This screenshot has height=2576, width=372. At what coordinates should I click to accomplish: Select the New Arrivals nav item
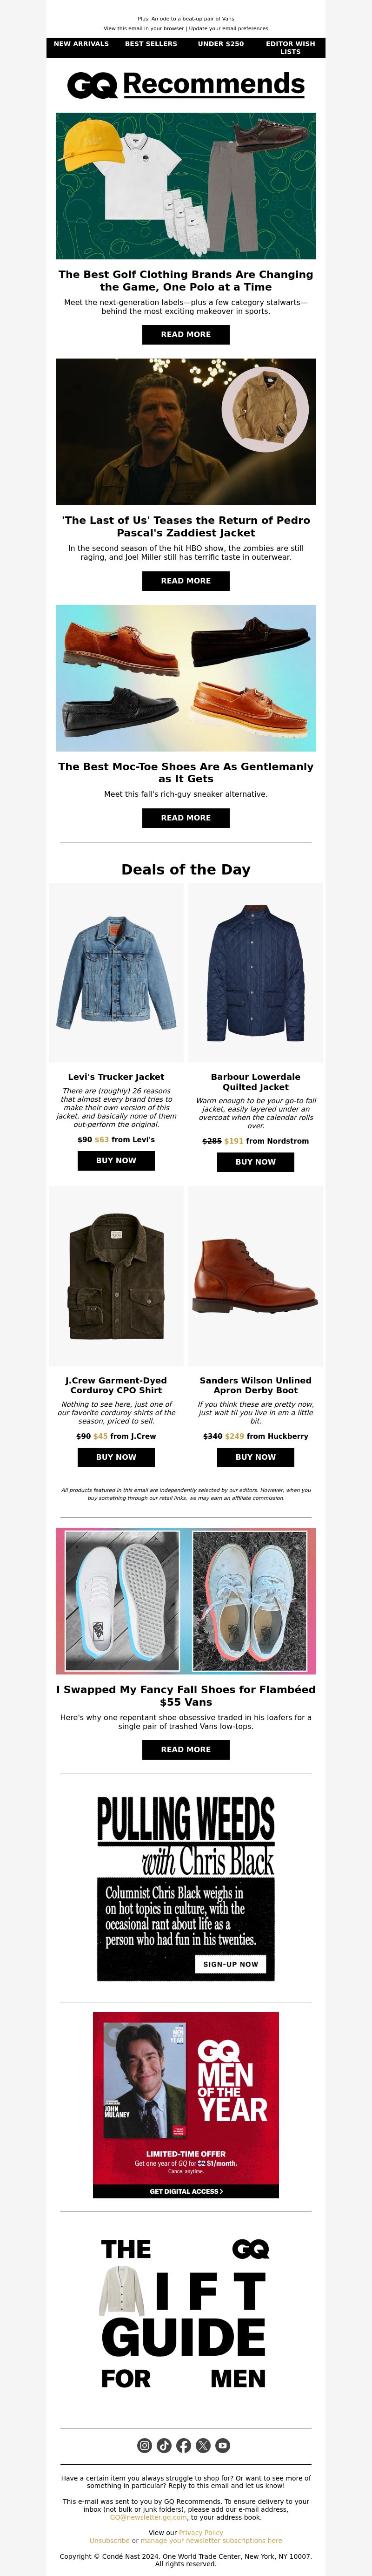point(81,44)
